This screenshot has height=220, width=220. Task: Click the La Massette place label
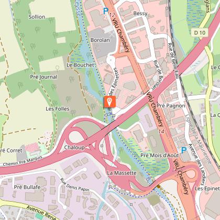click(122, 173)
